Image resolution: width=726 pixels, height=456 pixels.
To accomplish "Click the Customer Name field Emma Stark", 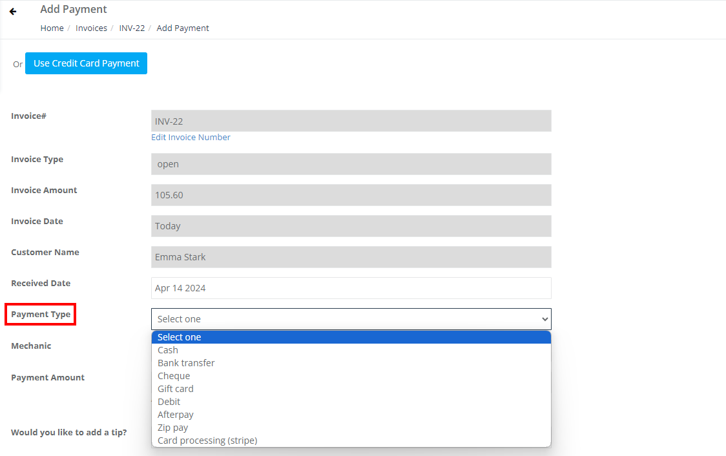I will (x=351, y=257).
